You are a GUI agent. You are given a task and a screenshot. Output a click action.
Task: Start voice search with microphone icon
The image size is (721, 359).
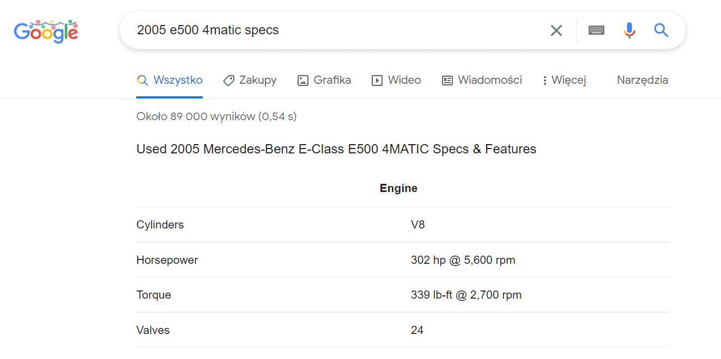pos(629,30)
